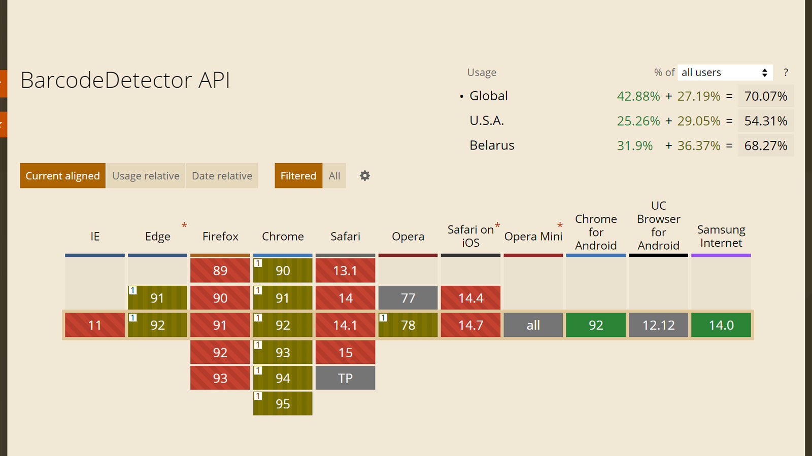Viewport: 812px width, 456px height.
Task: Select the Chrome 93 cell
Action: (283, 352)
